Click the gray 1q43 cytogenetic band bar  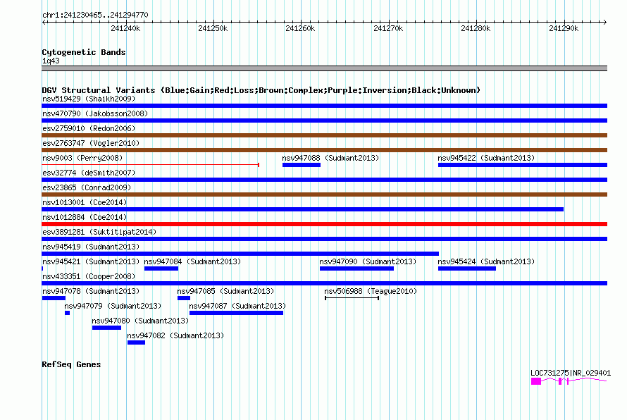pyautogui.click(x=324, y=68)
